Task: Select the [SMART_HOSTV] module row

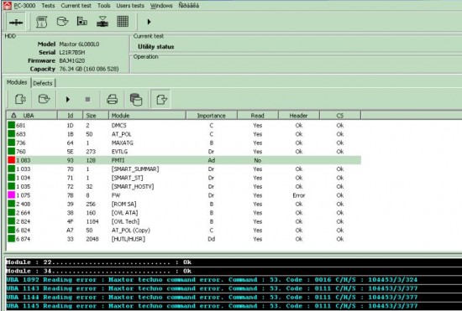Action: click(x=184, y=187)
